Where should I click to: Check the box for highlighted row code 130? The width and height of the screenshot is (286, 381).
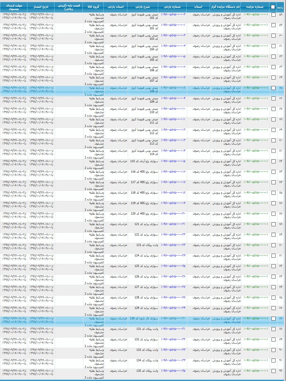coord(273,319)
